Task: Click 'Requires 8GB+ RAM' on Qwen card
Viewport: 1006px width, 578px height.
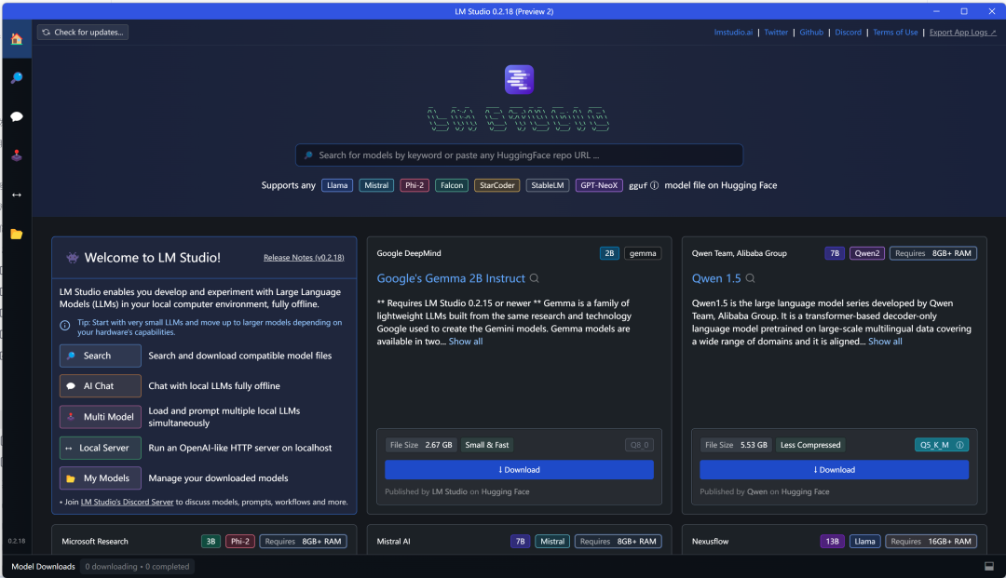Action: [x=932, y=253]
